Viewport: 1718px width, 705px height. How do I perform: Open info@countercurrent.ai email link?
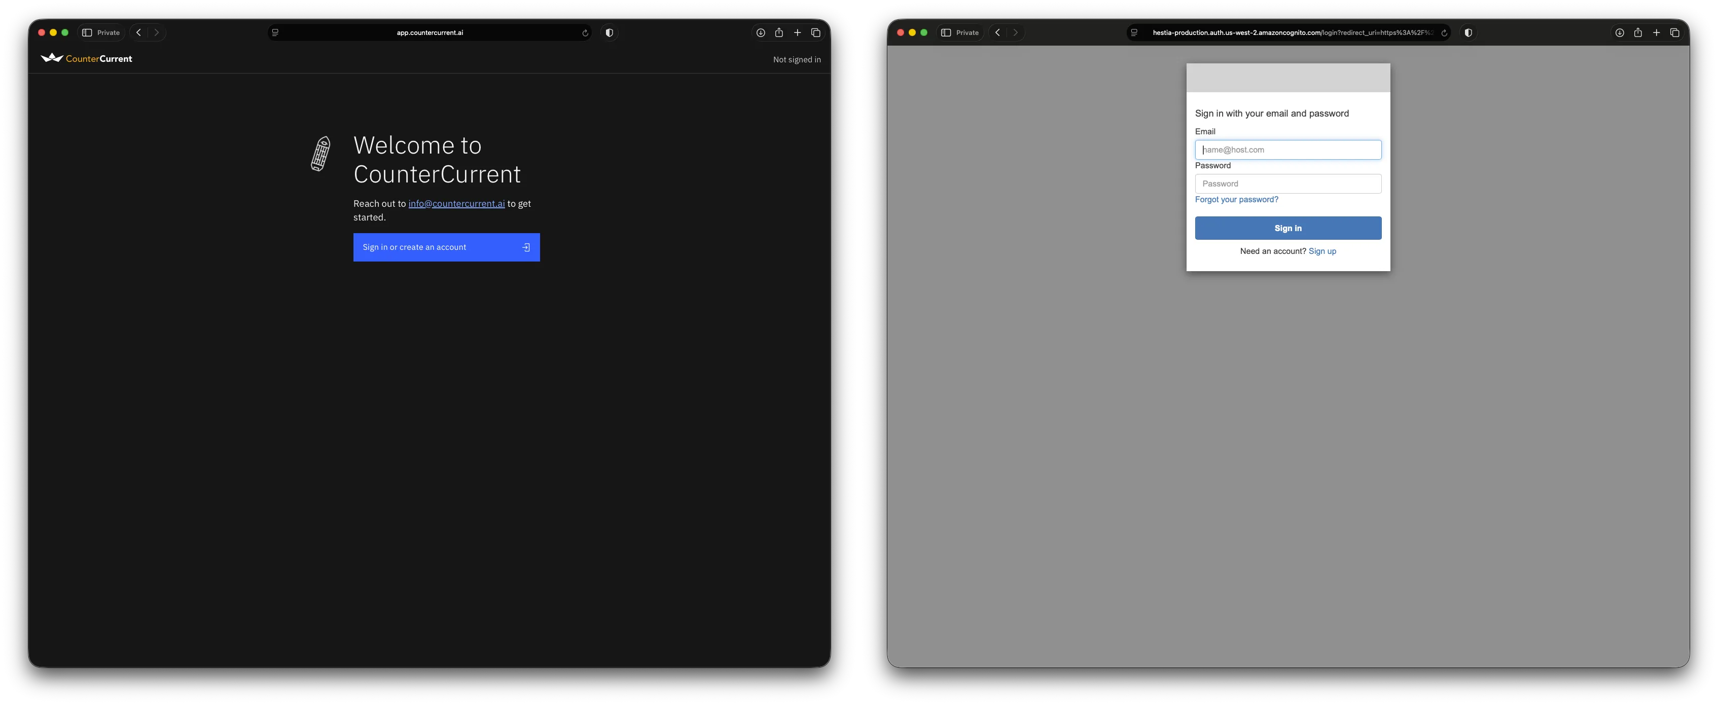[x=456, y=203]
